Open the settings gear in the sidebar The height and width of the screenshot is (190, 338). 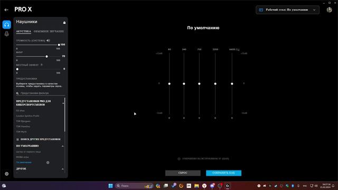coord(7,174)
